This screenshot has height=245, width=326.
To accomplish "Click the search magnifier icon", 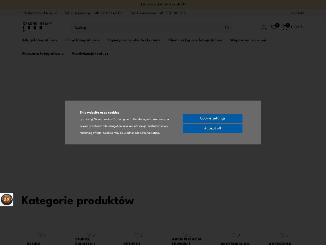I will tap(227, 28).
